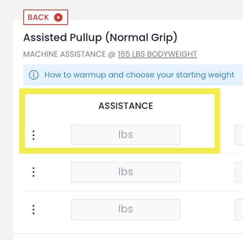
Task: Click the cut-off field right of second lbs input
Action: pos(239,172)
